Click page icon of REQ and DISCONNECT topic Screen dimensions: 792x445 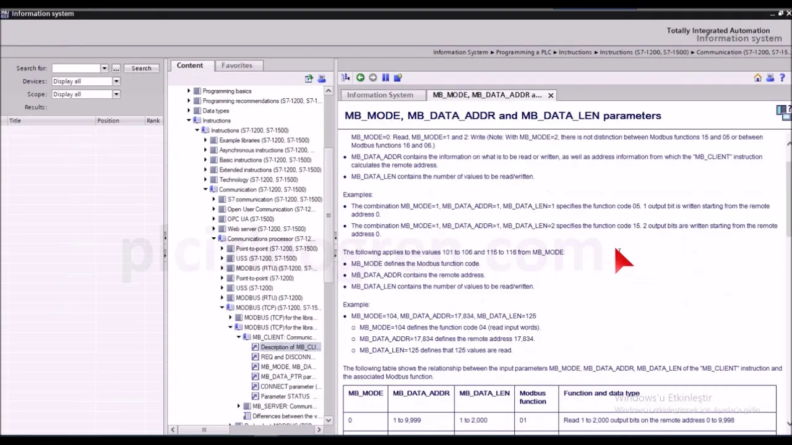pyautogui.click(x=256, y=357)
